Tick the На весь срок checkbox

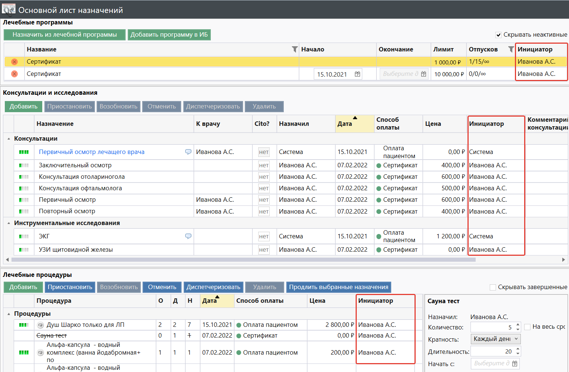[528, 327]
